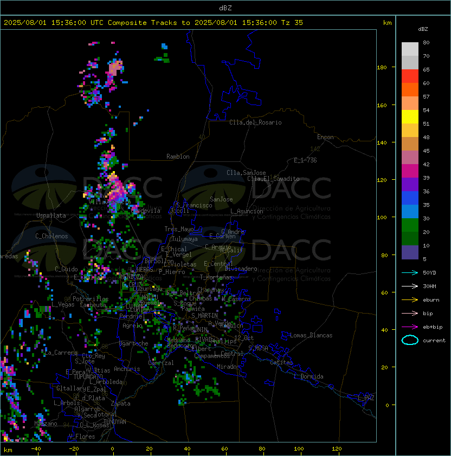The image size is (451, 456).
Task: Click the cyan 50YD track arrow in the legend
Action: (x=410, y=272)
